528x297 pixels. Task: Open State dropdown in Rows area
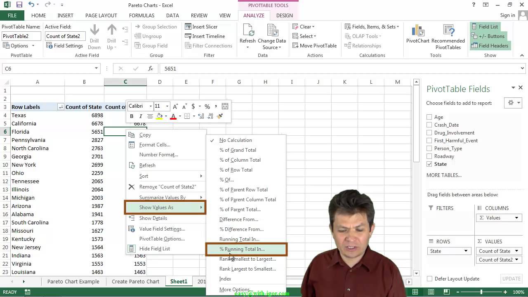click(466, 251)
